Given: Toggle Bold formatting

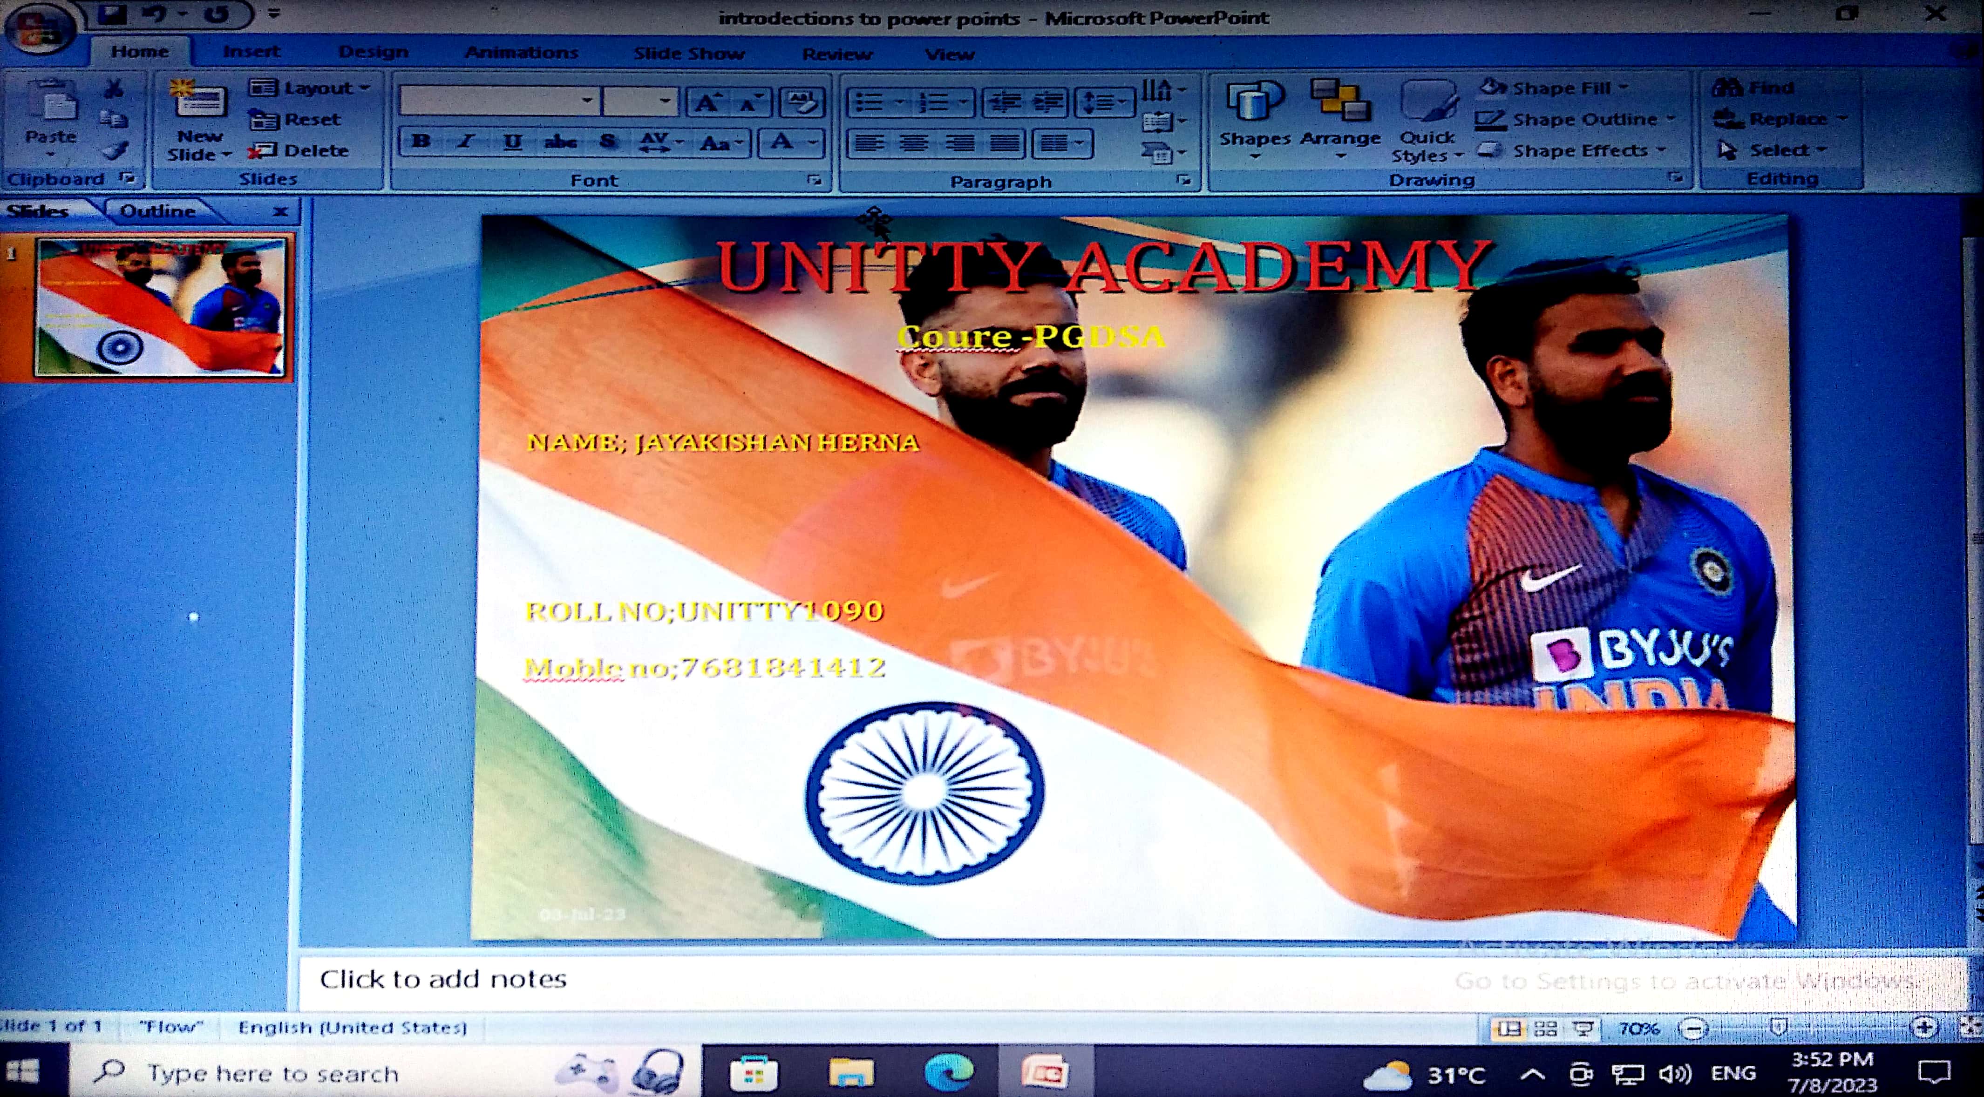Looking at the screenshot, I should point(421,142).
